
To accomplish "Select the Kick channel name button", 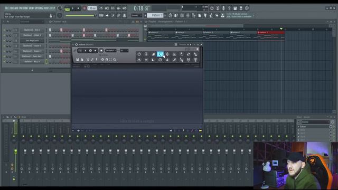I will (32, 30).
